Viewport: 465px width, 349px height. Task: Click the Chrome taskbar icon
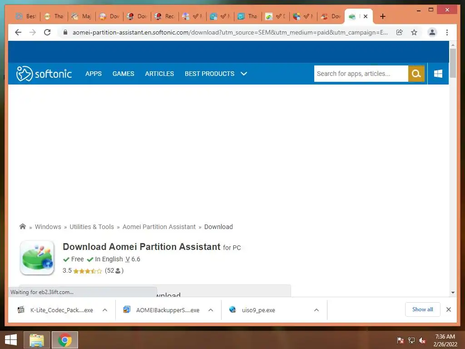65,340
